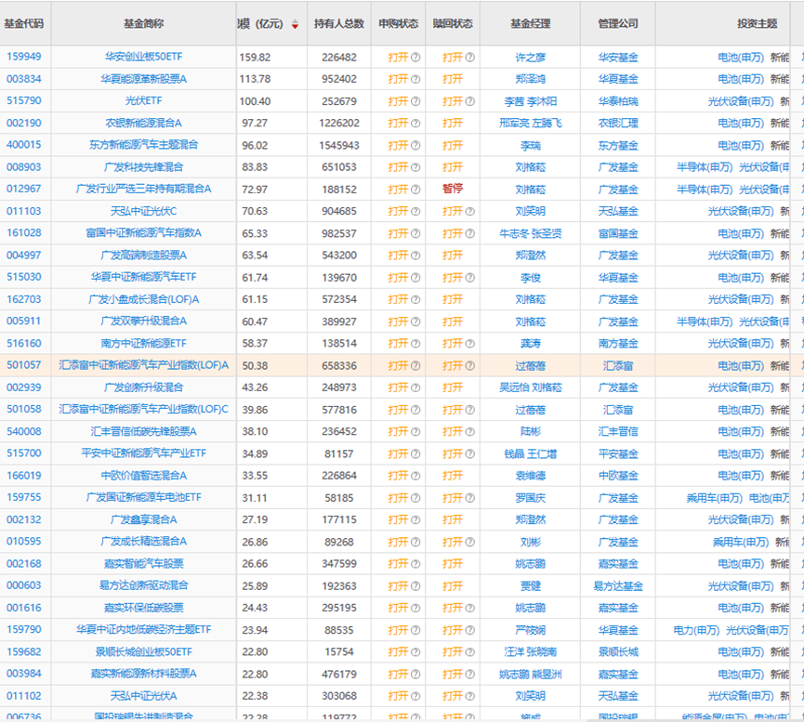
Task: Click redemption help icon for fund 161028
Action: pos(470,234)
